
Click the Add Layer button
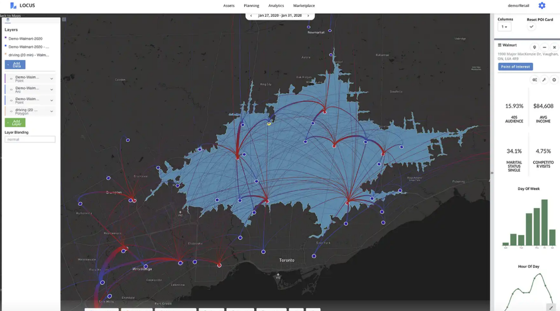pyautogui.click(x=15, y=122)
